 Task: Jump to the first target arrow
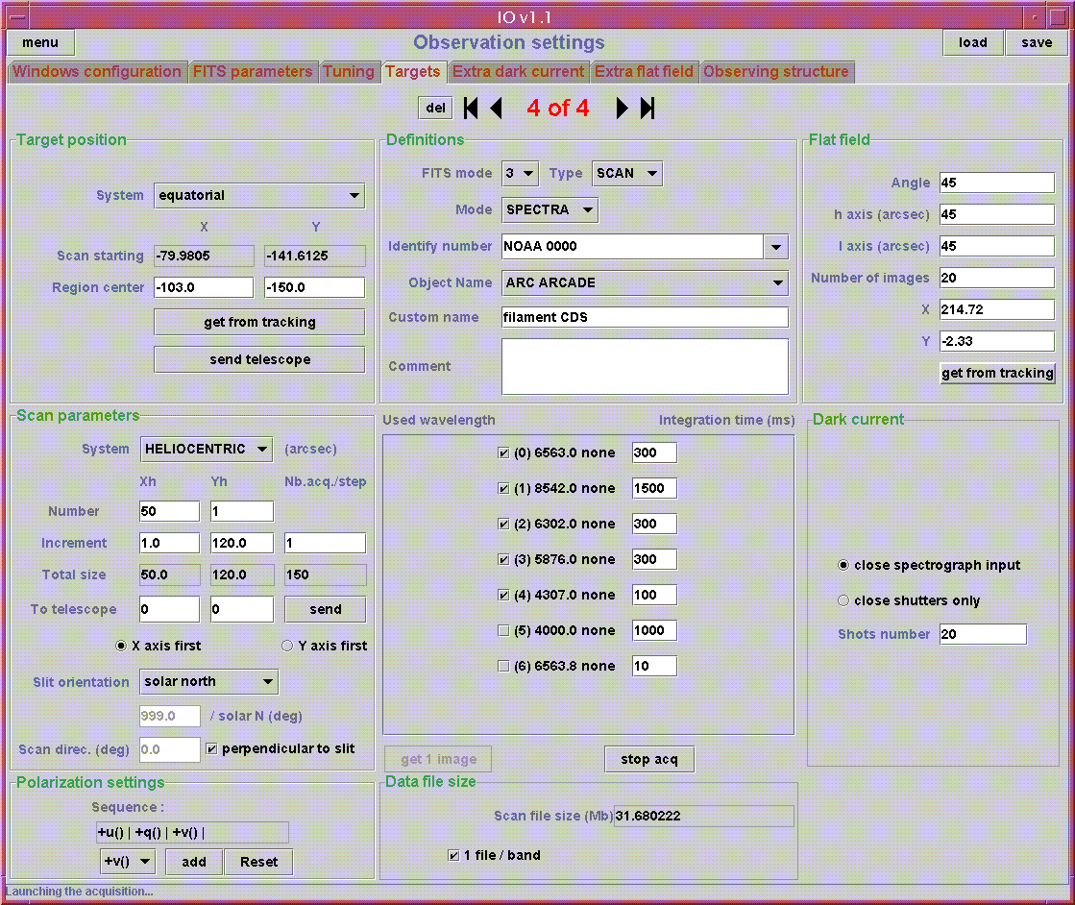click(471, 109)
